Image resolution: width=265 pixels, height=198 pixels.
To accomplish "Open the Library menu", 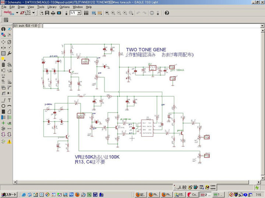I will click(52, 7).
